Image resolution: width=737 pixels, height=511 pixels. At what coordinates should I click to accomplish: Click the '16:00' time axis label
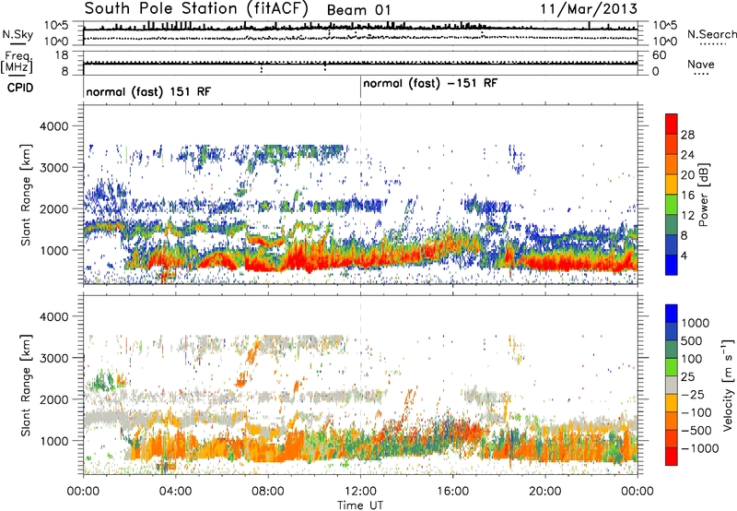pos(452,492)
